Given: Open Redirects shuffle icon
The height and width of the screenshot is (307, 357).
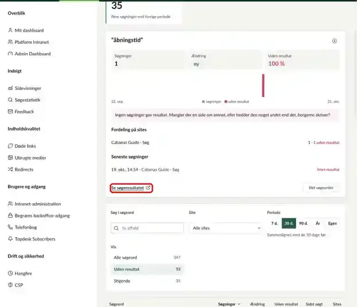Looking at the screenshot, I should pyautogui.click(x=10, y=169).
